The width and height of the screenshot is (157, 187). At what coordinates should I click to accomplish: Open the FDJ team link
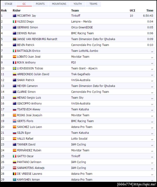point(73,62)
